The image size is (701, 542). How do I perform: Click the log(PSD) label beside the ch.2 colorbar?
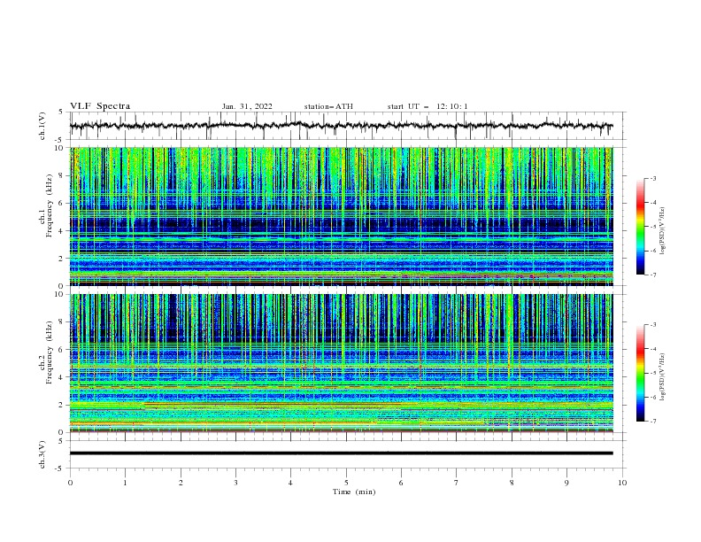tap(663, 376)
